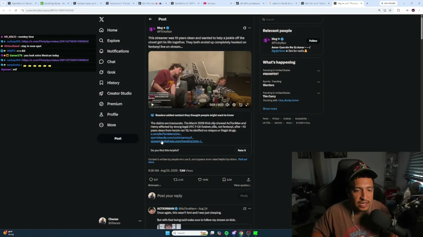Share Meg's post via share icon
423x237 pixels.
[x=249, y=180]
